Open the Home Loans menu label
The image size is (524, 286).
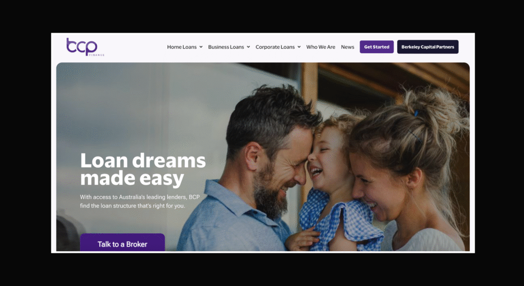pyautogui.click(x=182, y=47)
